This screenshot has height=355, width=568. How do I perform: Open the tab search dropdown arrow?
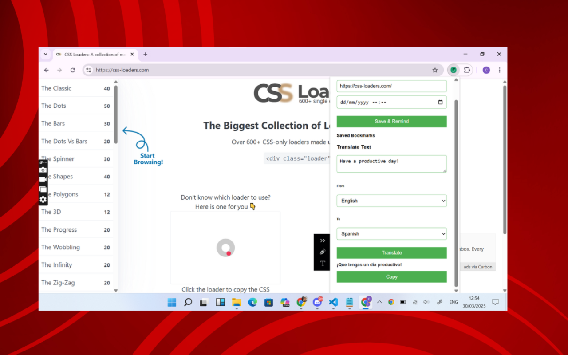[x=45, y=54]
